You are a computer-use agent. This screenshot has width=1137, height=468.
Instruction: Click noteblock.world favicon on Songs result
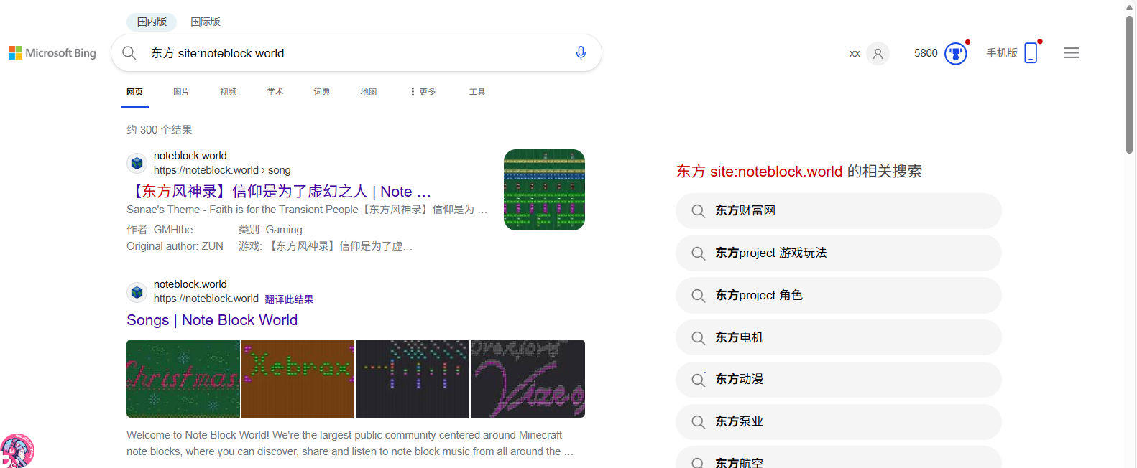click(137, 292)
